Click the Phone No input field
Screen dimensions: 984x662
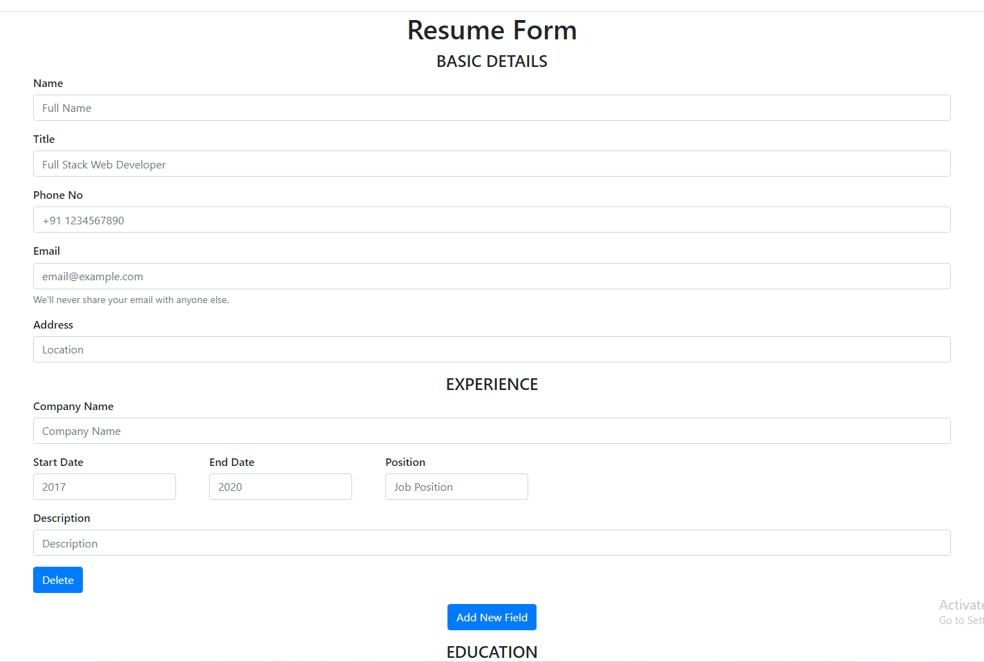(492, 220)
